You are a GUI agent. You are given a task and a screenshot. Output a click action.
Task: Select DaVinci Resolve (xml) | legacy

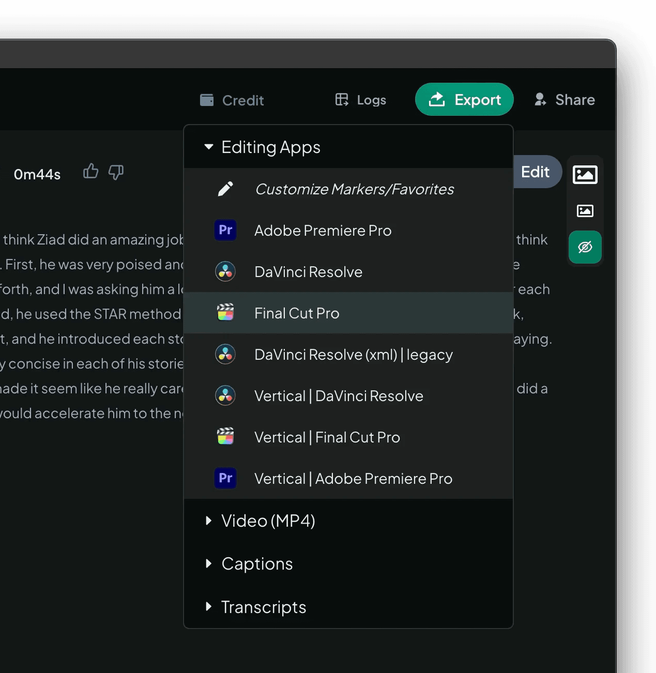(x=348, y=354)
